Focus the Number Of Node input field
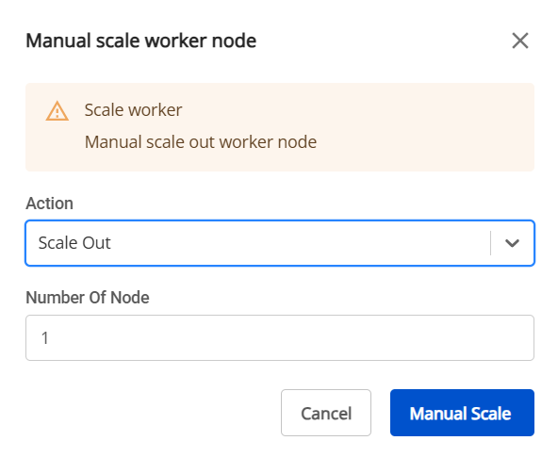This screenshot has width=558, height=457. (x=280, y=338)
